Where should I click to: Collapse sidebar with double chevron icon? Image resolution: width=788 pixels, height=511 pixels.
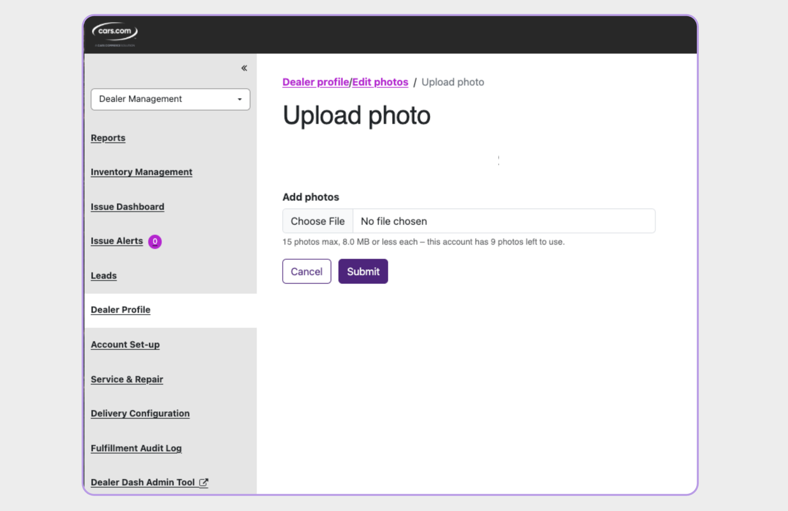click(x=244, y=68)
